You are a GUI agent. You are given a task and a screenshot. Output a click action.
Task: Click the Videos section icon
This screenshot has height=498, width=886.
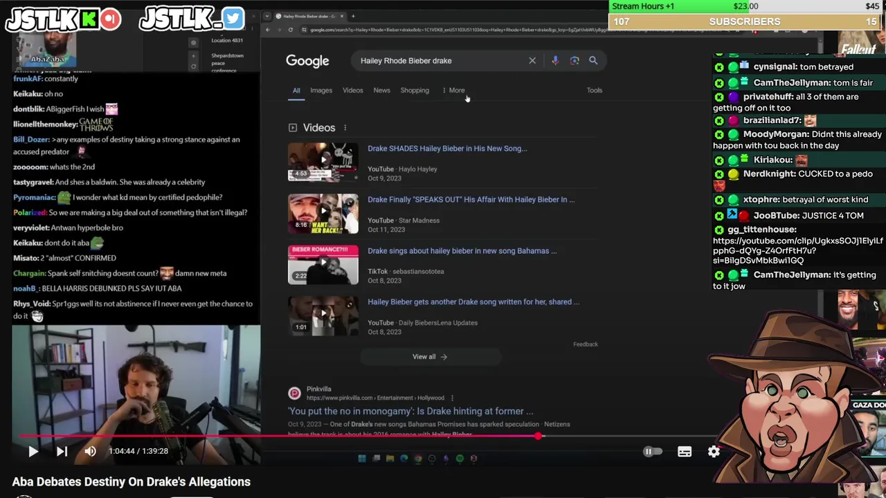tap(293, 128)
